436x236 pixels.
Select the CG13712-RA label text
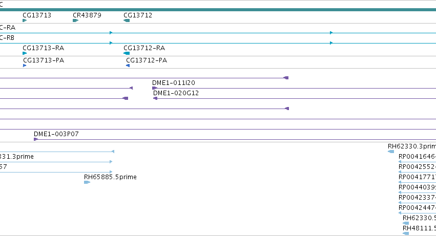(144, 48)
